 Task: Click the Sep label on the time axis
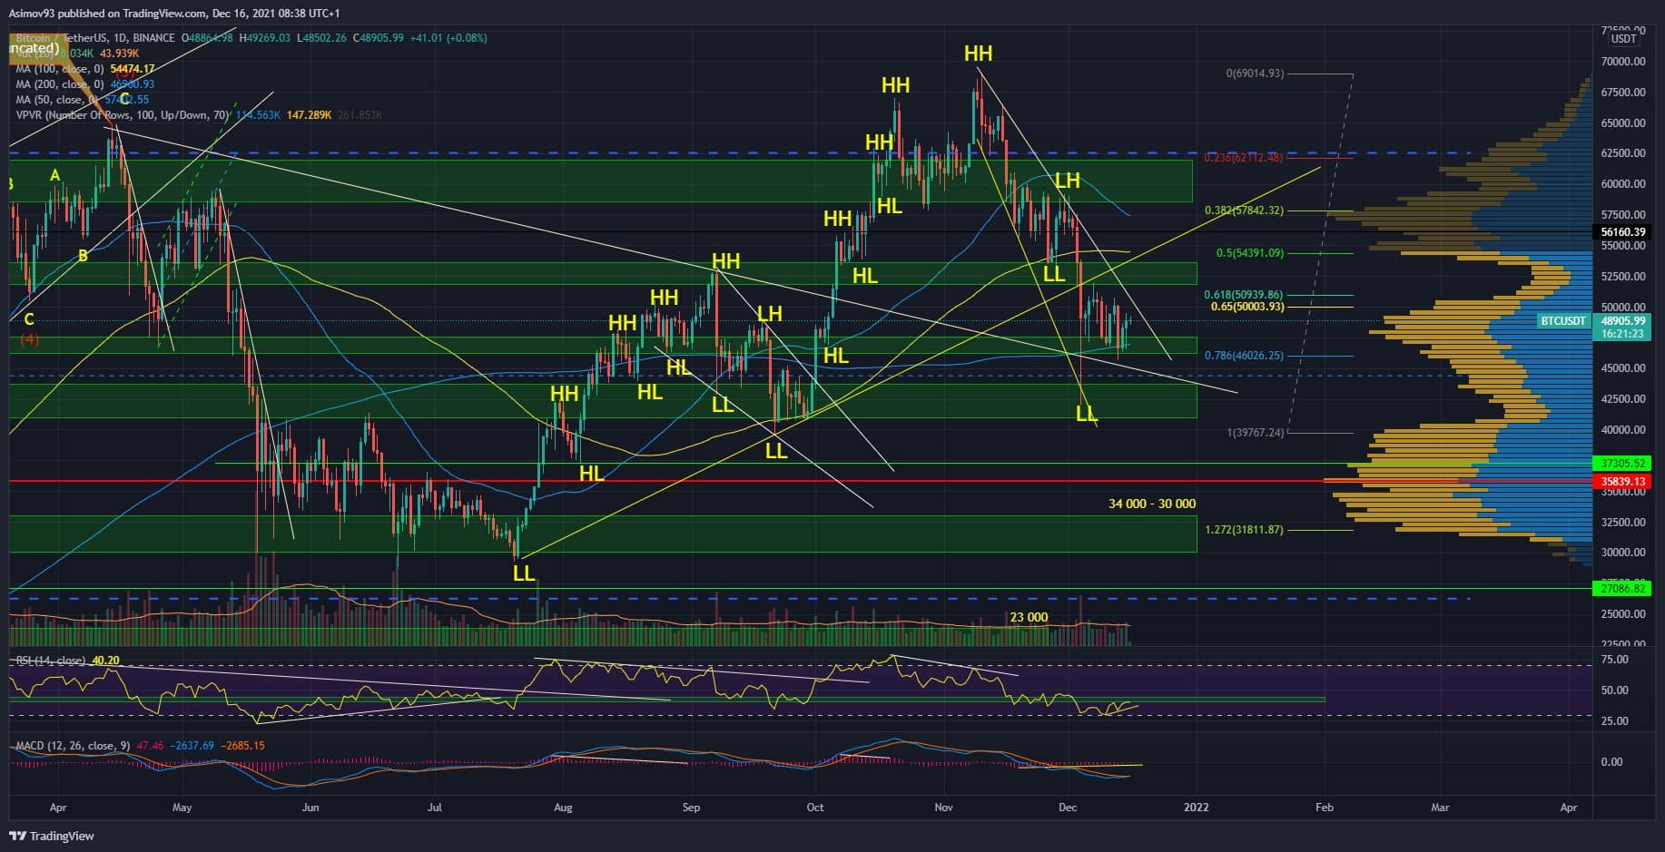[691, 808]
